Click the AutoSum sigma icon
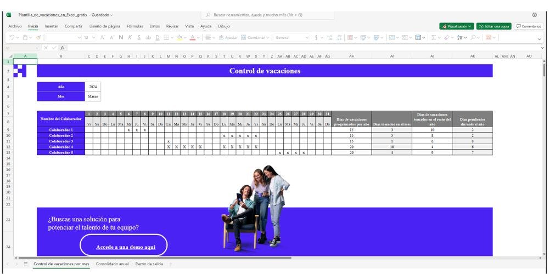549x274 pixels. 434,37
